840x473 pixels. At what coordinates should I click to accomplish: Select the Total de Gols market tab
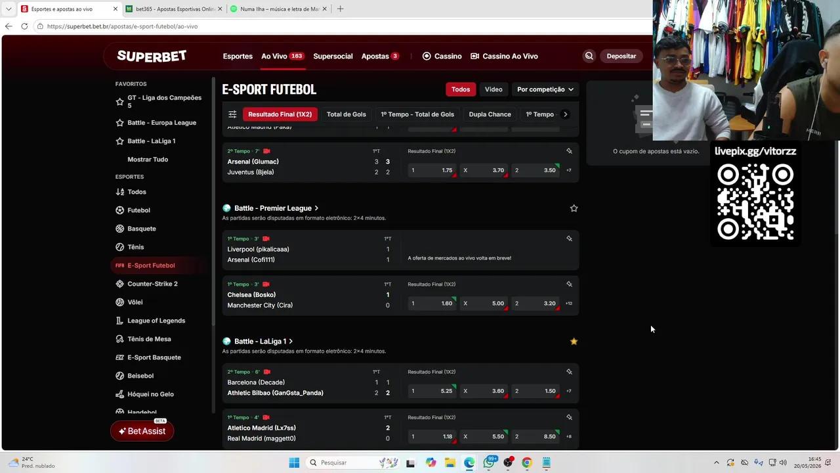(x=346, y=114)
